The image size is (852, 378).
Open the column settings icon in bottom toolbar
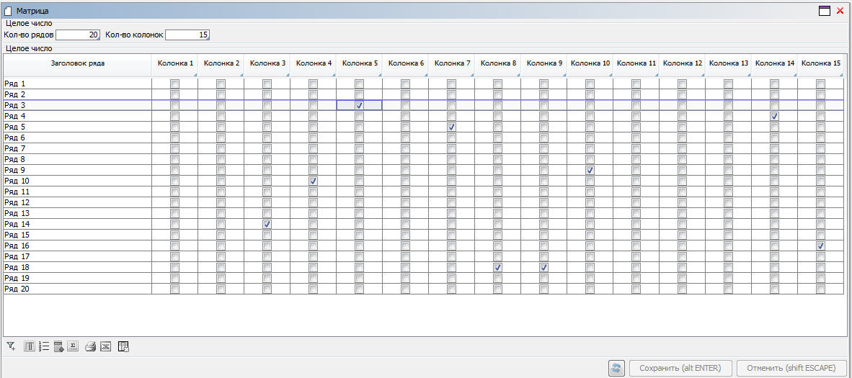(x=30, y=346)
